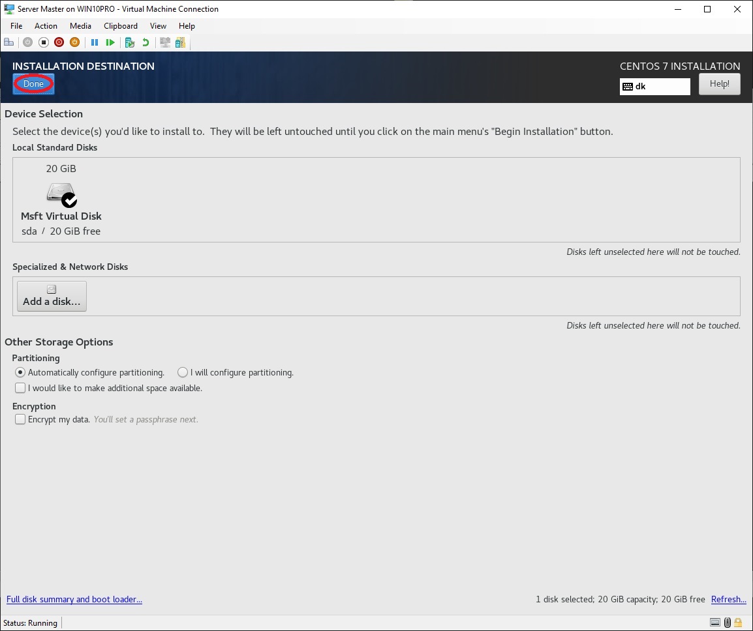753x631 pixels.
Task: Click the Help! button
Action: 719,84
